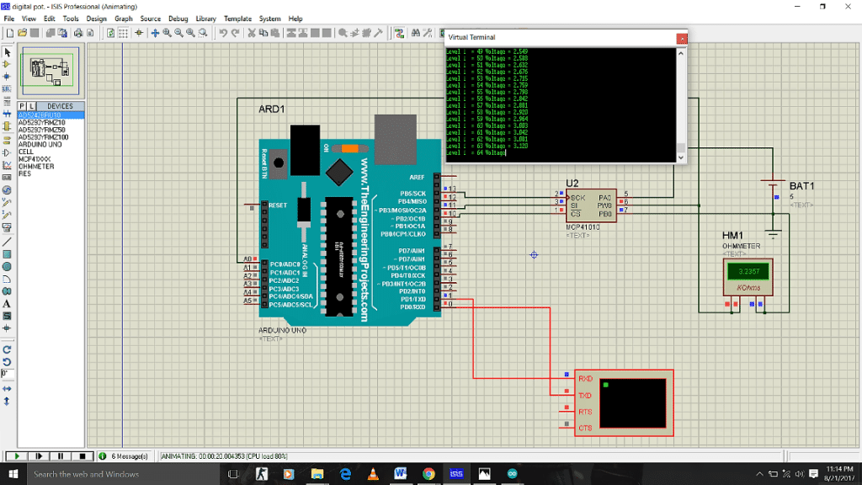The width and height of the screenshot is (862, 485).
Task: Select the 2D text script tool
Action: (x=8, y=303)
